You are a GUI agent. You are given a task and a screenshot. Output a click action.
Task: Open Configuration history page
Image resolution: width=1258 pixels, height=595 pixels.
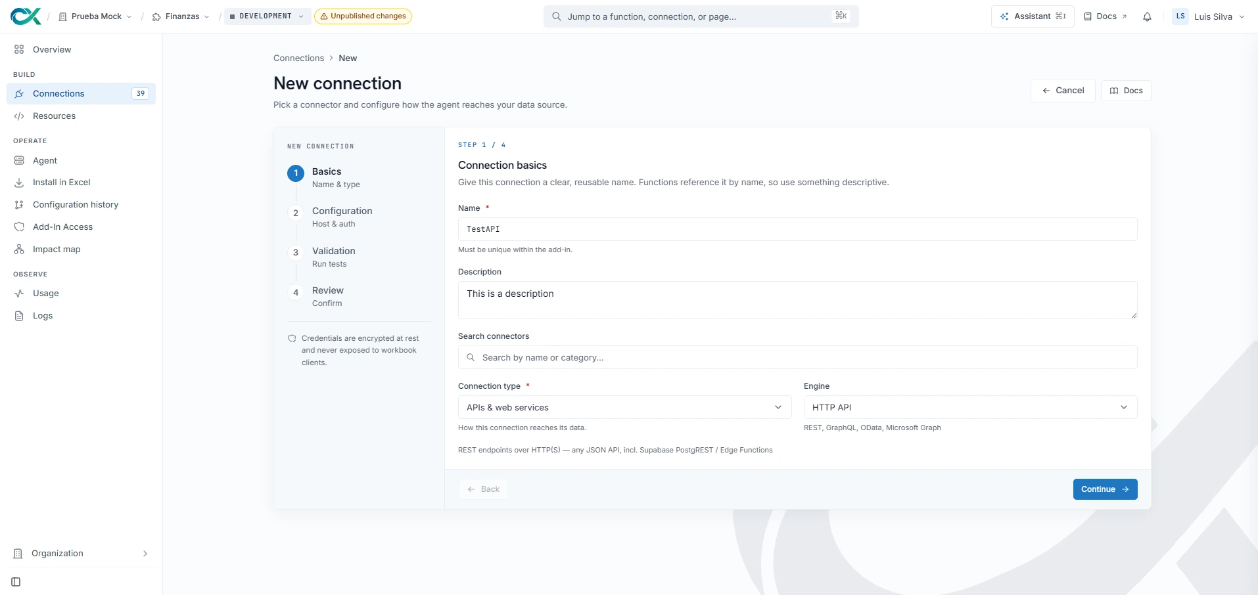(81, 205)
